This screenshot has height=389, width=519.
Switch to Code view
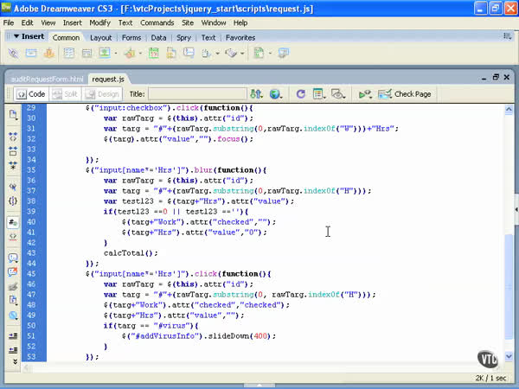(x=31, y=93)
